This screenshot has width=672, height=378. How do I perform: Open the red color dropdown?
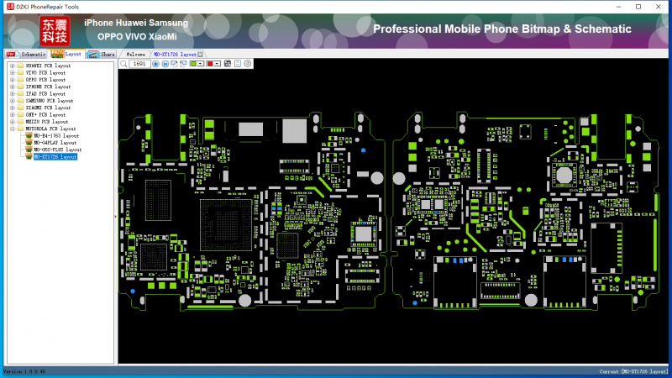click(x=217, y=64)
